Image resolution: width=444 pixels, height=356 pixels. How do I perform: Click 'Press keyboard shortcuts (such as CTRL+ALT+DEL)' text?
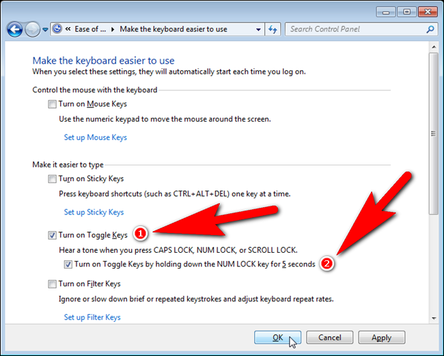175,194
